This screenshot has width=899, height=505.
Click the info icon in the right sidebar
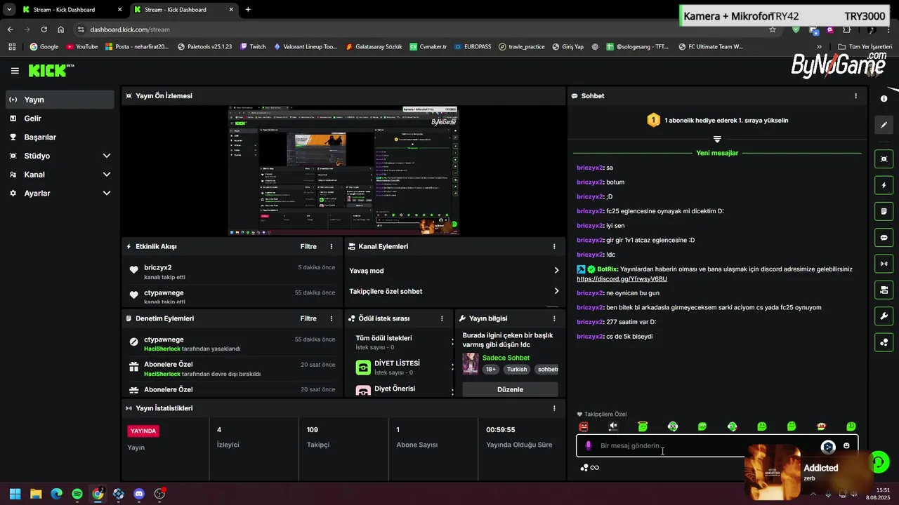pos(884,99)
